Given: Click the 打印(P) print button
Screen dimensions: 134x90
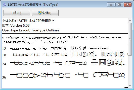Looking at the screenshot, I should (17, 13).
